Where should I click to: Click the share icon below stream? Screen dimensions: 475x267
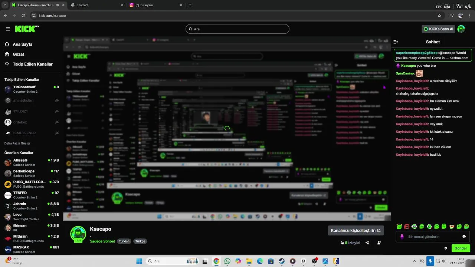click(x=367, y=243)
